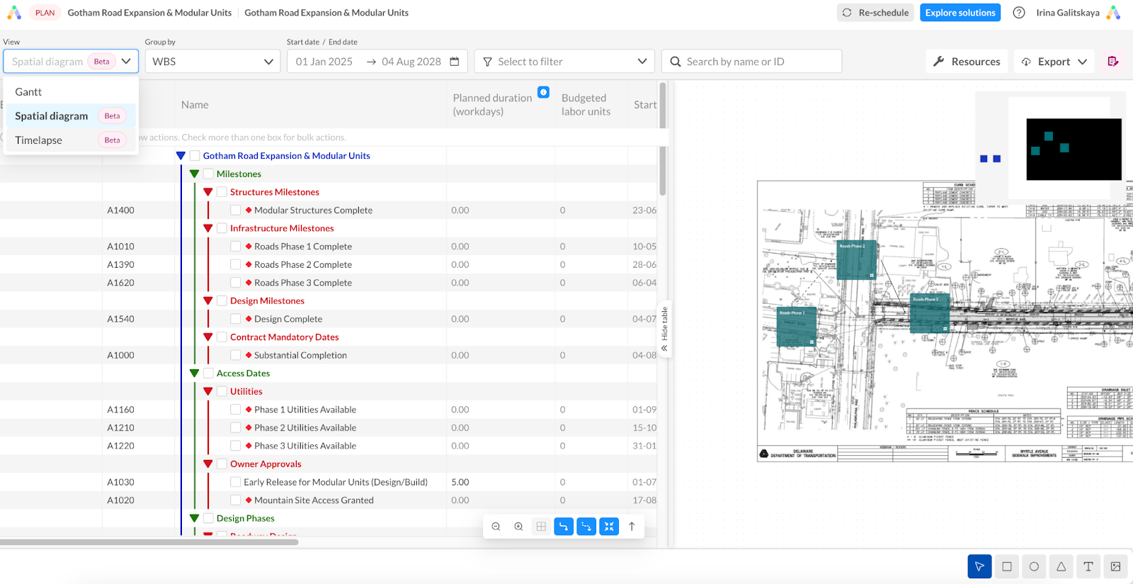Select the triangle shape tool

[x=1061, y=566]
